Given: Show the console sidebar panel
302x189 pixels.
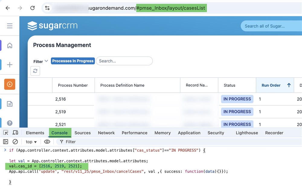Looking at the screenshot, I should tap(5, 142).
